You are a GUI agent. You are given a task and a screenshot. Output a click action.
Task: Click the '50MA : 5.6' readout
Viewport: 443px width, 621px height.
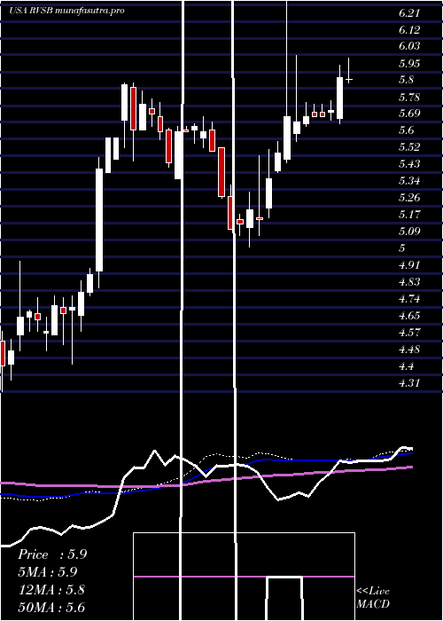point(51,608)
